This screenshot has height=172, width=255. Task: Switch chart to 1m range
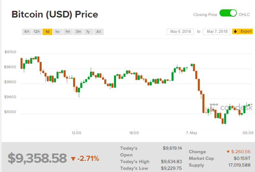point(67,32)
